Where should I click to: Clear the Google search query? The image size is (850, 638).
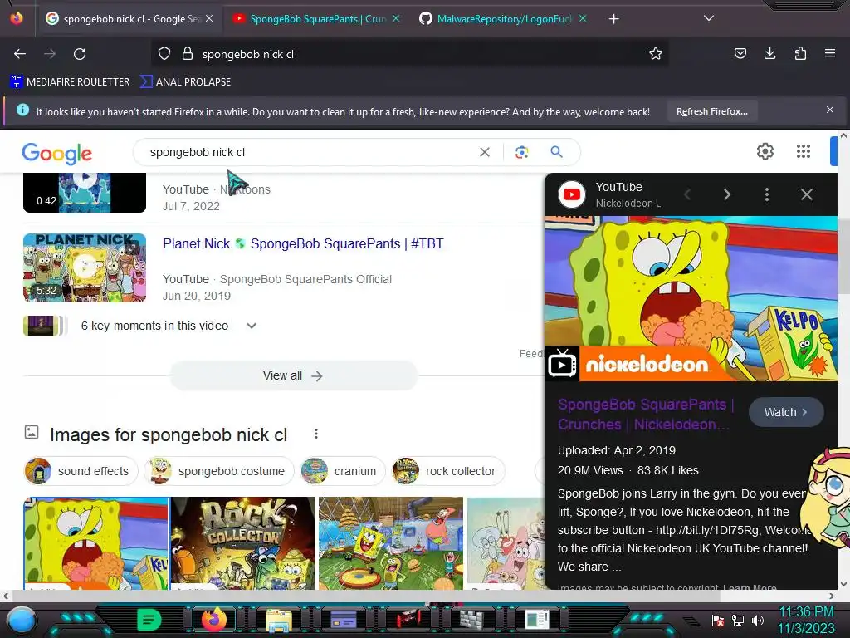coord(485,153)
